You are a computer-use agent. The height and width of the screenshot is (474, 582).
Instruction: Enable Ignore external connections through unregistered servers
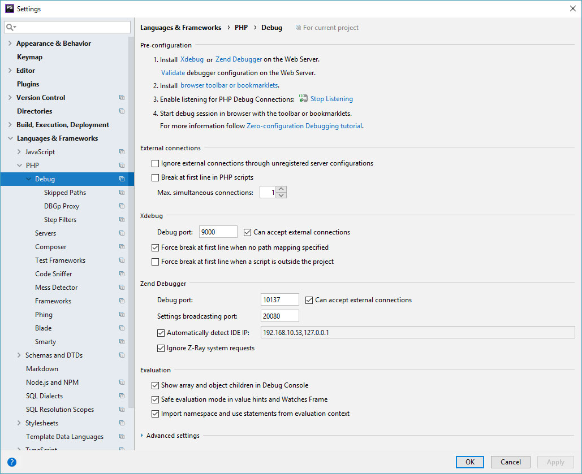coord(155,164)
